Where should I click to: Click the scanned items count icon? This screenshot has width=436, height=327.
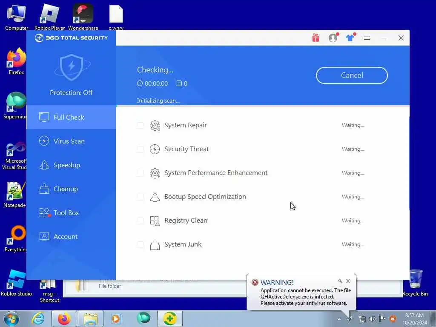click(x=179, y=83)
